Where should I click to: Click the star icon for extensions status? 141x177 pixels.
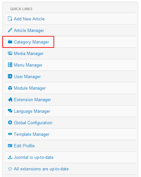10,169
